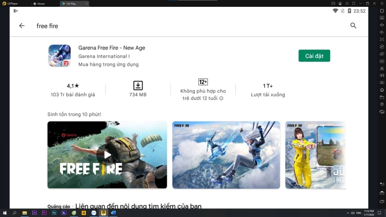The height and width of the screenshot is (217, 386).
Task: Go back with the search arrow
Action: [22, 25]
